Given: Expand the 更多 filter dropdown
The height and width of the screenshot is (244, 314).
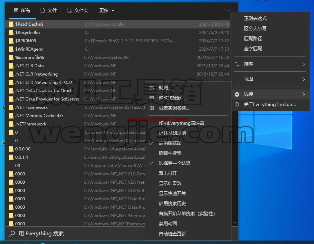Looking at the screenshot, I should click(x=107, y=10).
